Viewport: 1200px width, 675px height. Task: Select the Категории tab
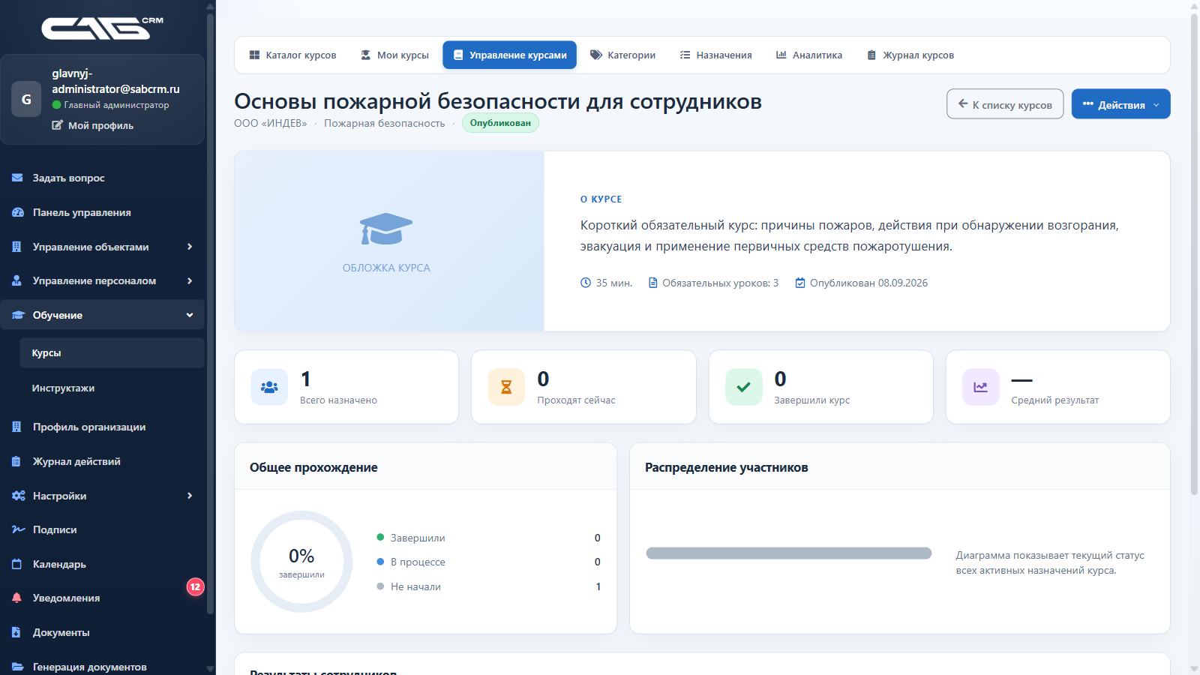coord(622,55)
